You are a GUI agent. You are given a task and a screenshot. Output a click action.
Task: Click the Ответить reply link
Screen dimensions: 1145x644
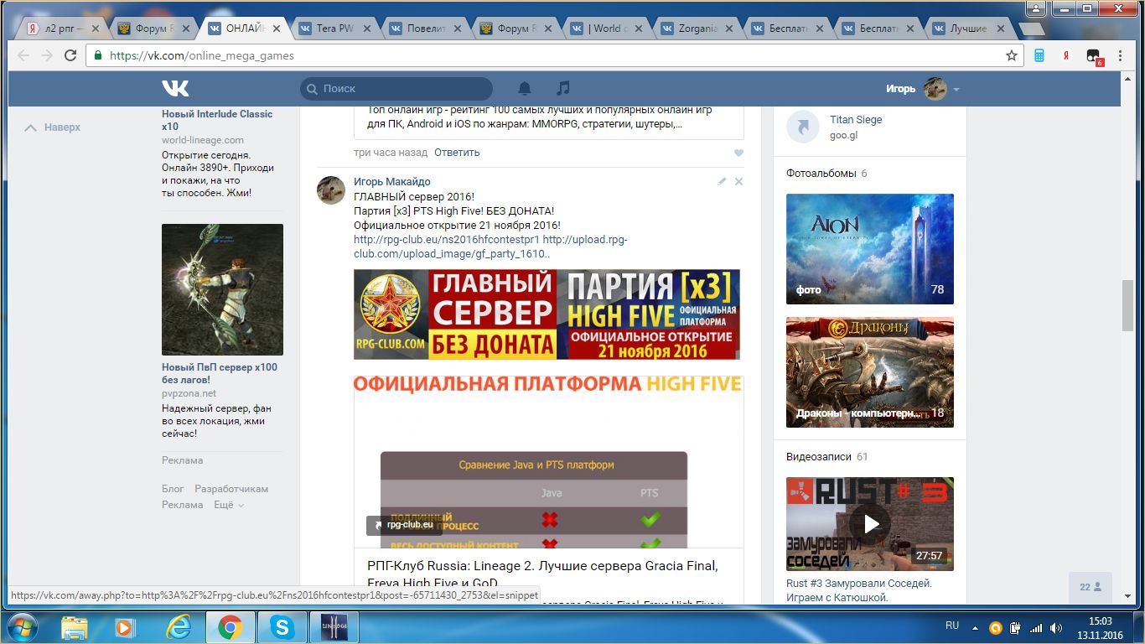coord(457,153)
